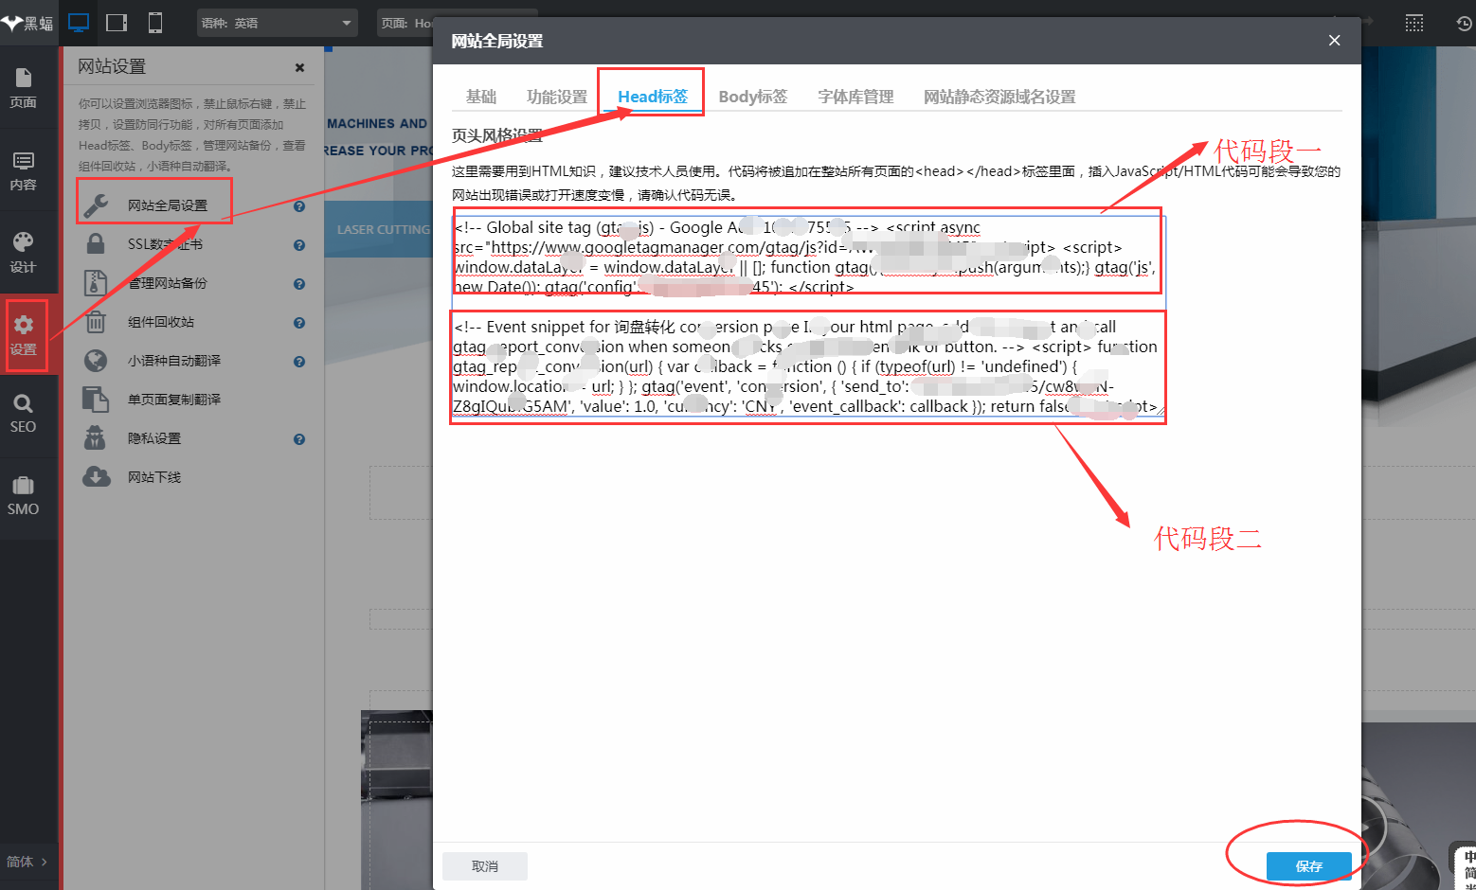This screenshot has width=1476, height=890.
Task: Switch to tablet preview device icon
Action: pos(117,23)
